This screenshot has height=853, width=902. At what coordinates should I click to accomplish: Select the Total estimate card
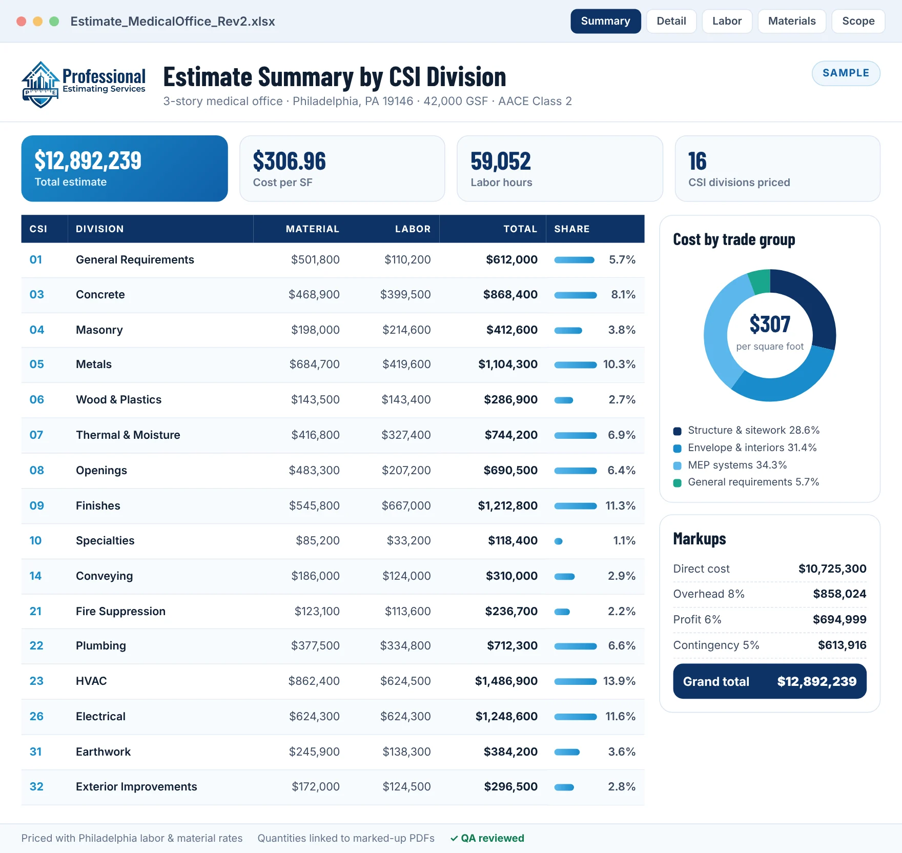pyautogui.click(x=125, y=169)
